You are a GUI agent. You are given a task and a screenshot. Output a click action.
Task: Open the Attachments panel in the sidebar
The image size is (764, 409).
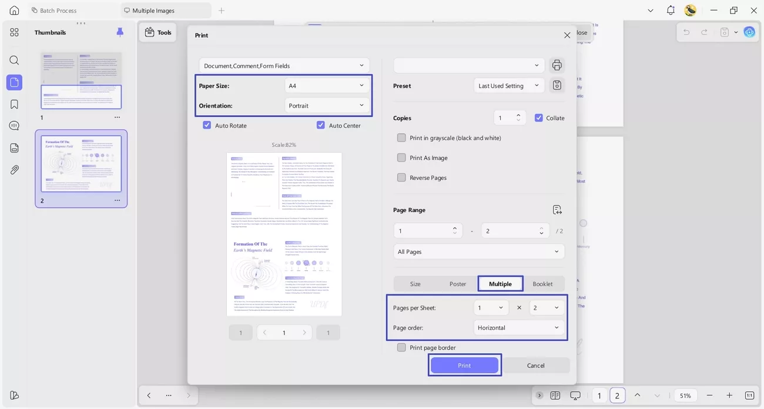click(x=14, y=170)
